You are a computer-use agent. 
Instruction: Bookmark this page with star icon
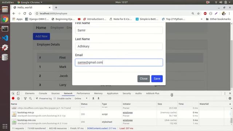(198, 13)
